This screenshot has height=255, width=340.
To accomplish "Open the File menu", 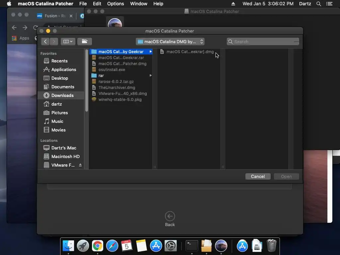I will click(83, 4).
